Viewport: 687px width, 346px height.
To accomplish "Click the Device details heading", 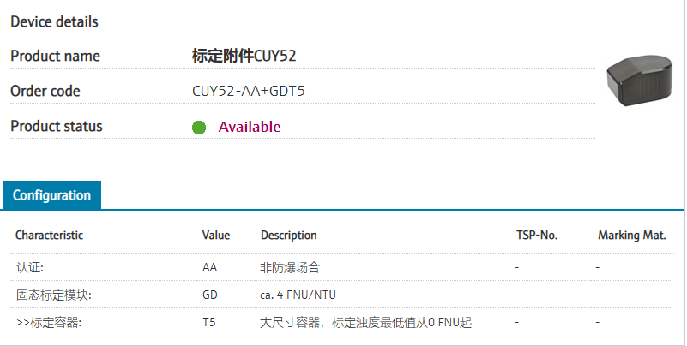I will pos(54,21).
